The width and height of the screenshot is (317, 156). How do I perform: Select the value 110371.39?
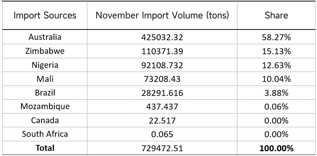click(162, 51)
